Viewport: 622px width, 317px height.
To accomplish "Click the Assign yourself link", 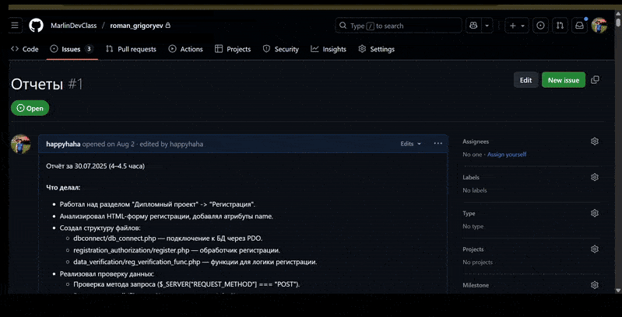I will click(507, 155).
